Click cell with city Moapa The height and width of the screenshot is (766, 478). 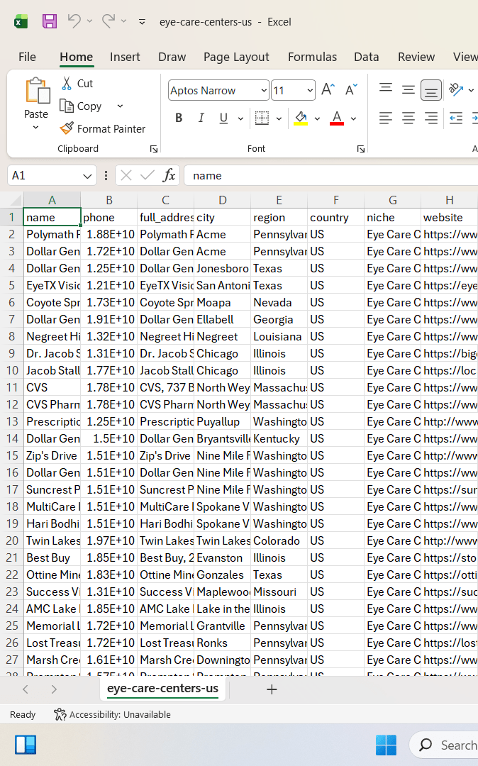tap(222, 302)
